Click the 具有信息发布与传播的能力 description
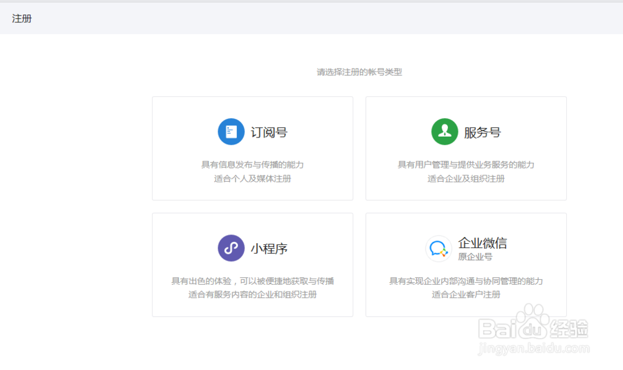623x370 pixels. pyautogui.click(x=252, y=165)
